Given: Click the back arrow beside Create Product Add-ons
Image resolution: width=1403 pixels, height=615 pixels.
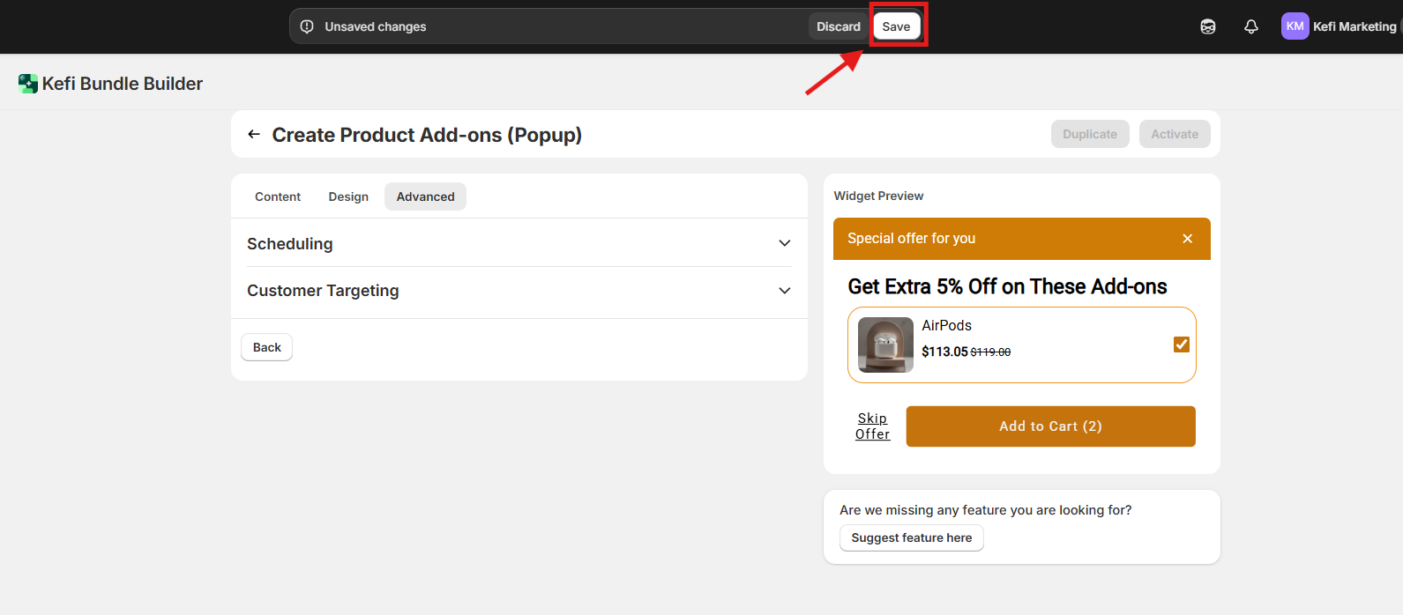Looking at the screenshot, I should click(254, 135).
